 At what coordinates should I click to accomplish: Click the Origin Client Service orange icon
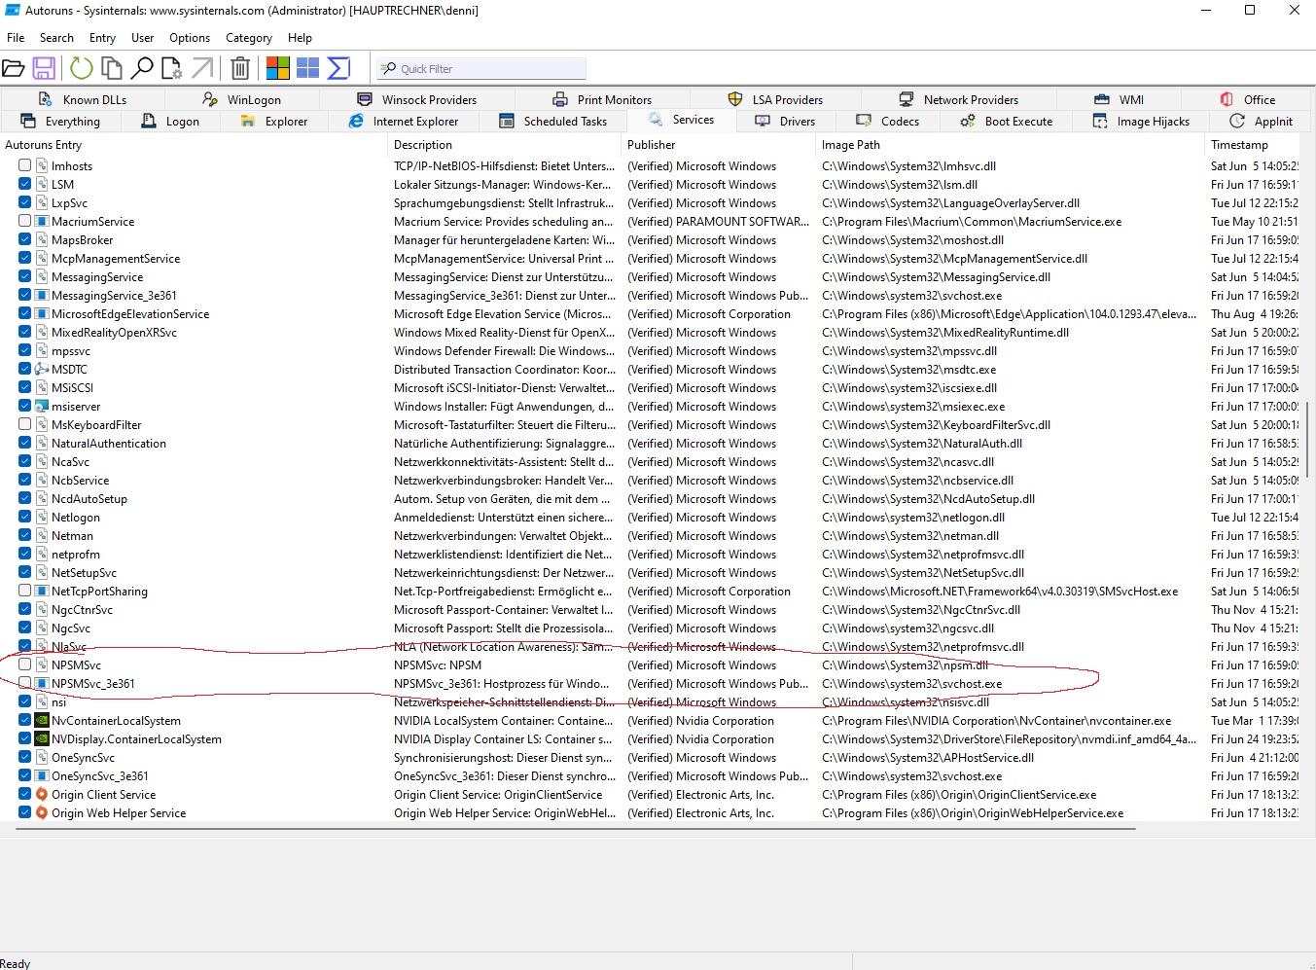[x=42, y=795]
